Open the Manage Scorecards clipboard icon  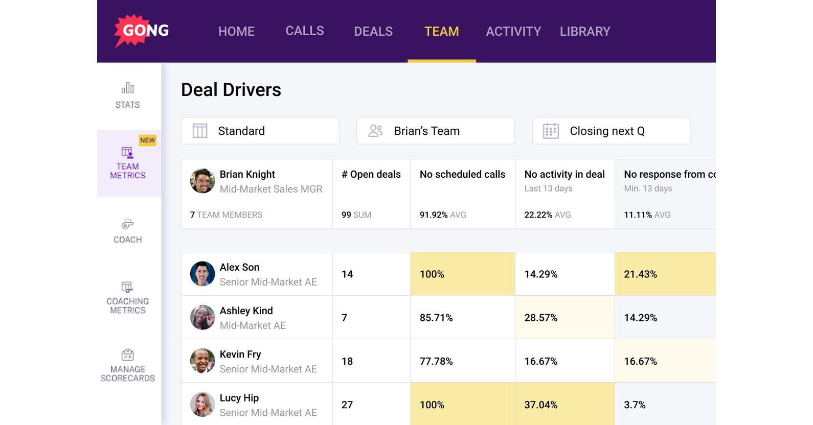128,355
